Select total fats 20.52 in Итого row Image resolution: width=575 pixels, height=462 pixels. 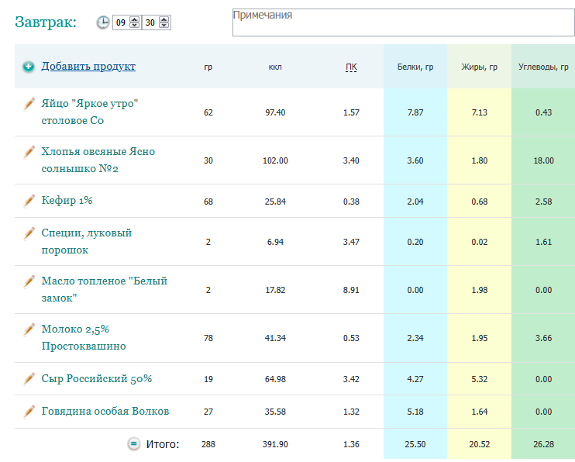[479, 444]
